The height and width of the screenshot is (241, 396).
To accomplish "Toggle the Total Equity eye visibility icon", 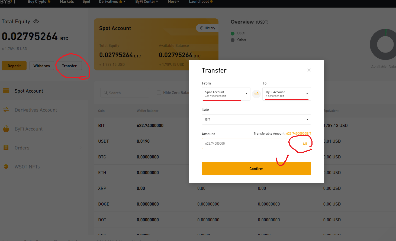I will coord(36,21).
